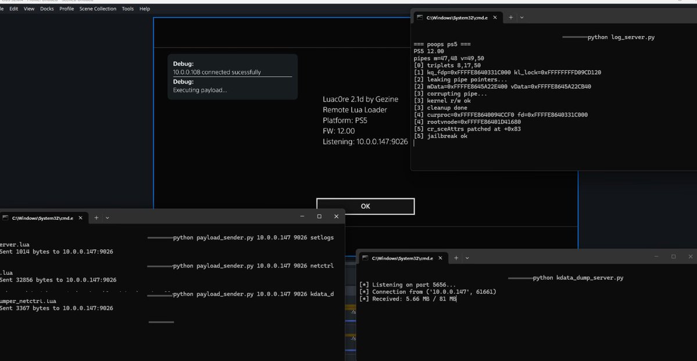Click the payload_sender setlogs command line
Image resolution: width=697 pixels, height=361 pixels.
tap(253, 237)
